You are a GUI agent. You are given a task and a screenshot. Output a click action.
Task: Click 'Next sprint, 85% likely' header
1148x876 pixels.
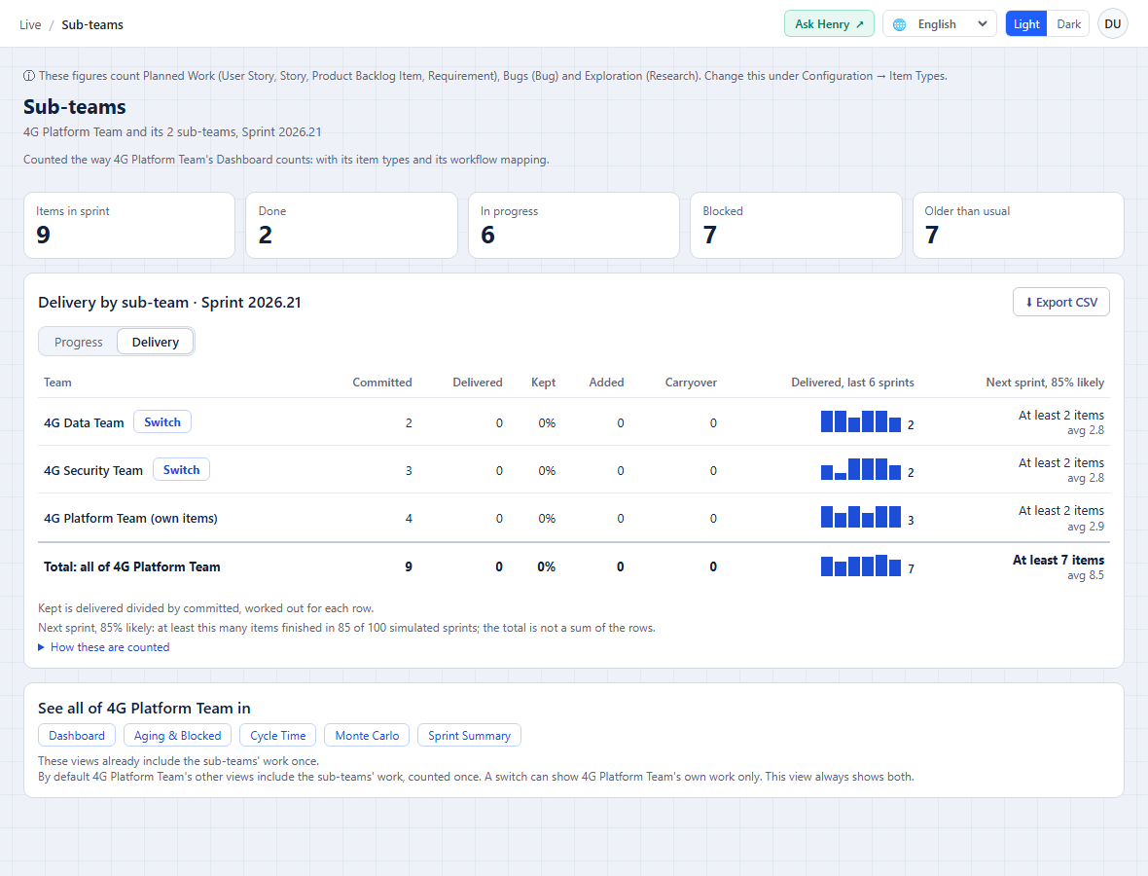coord(1045,383)
